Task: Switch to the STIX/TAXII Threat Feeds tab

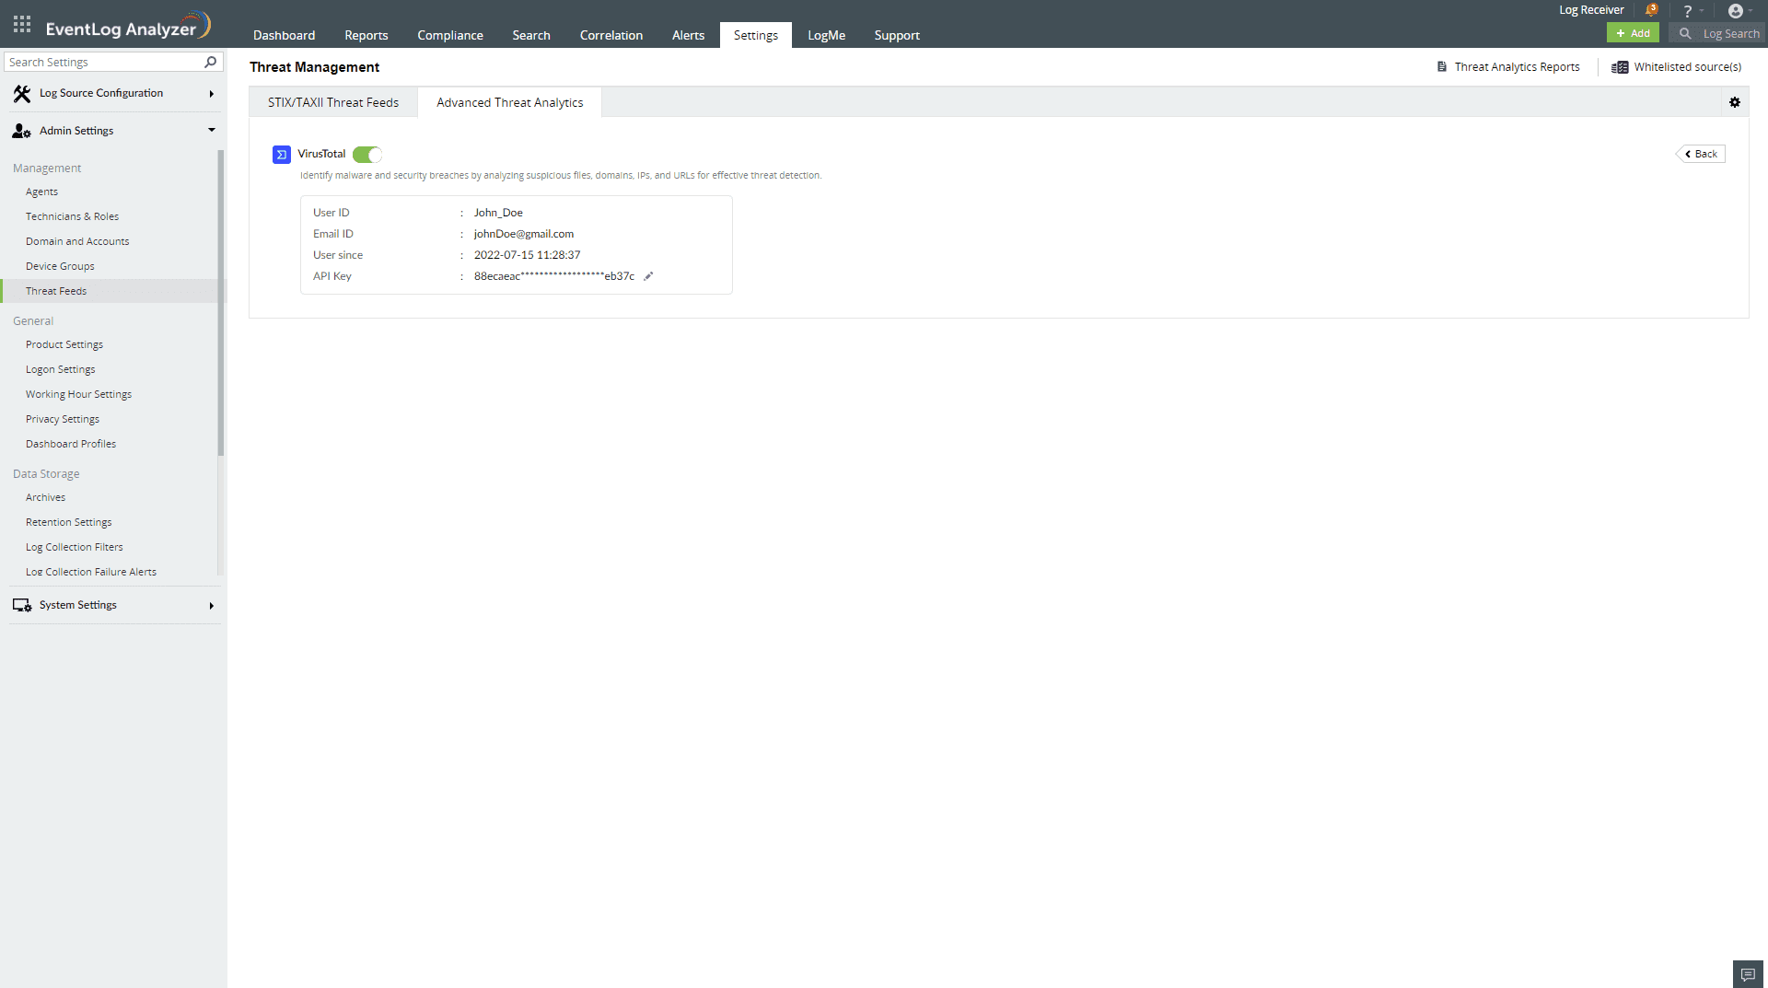Action: tap(333, 102)
